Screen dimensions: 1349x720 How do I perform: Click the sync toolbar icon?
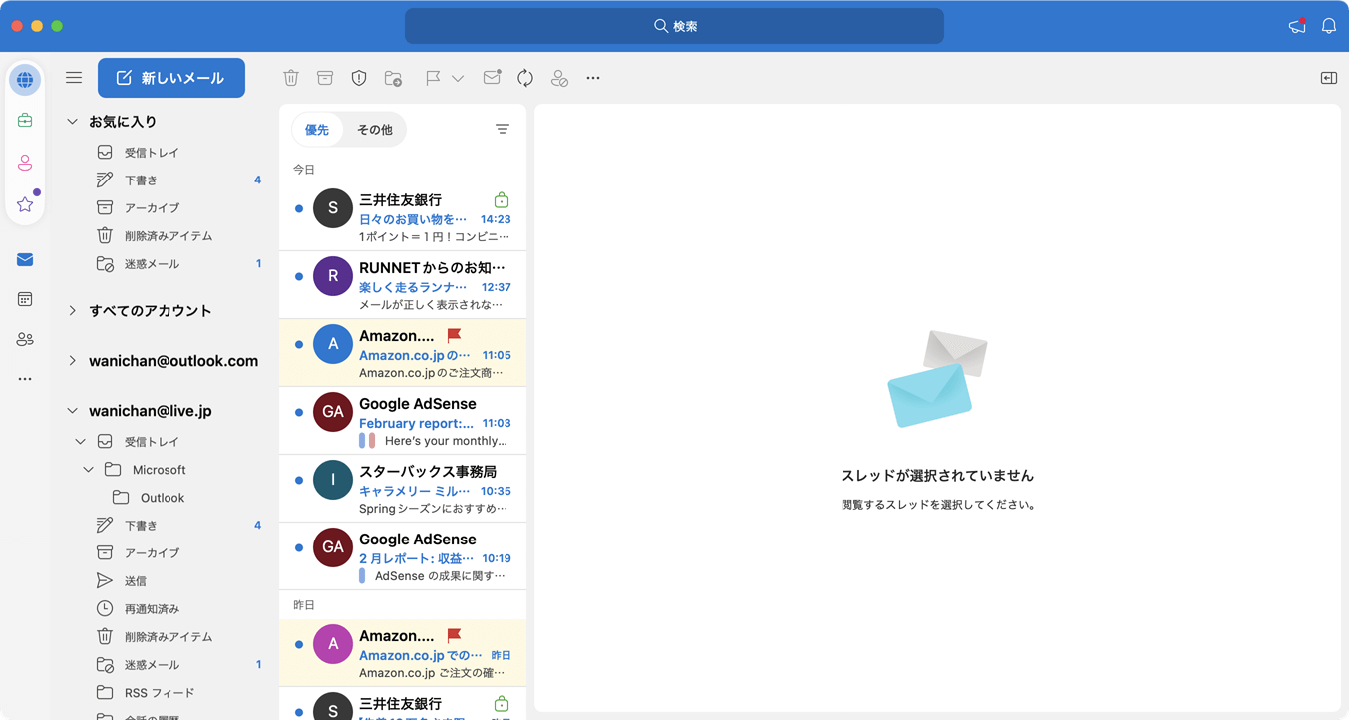click(525, 78)
